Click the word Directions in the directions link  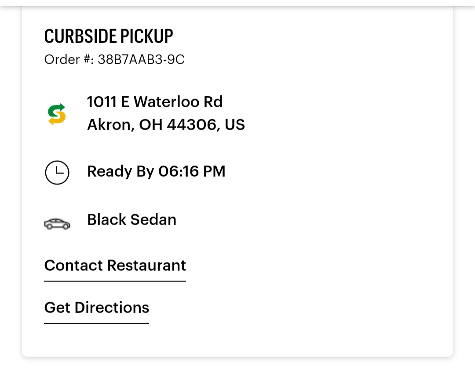click(x=112, y=308)
